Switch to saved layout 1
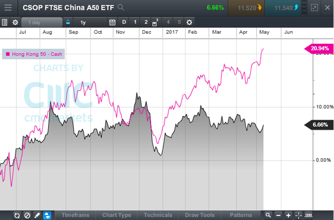The image size is (334, 220). (135, 22)
